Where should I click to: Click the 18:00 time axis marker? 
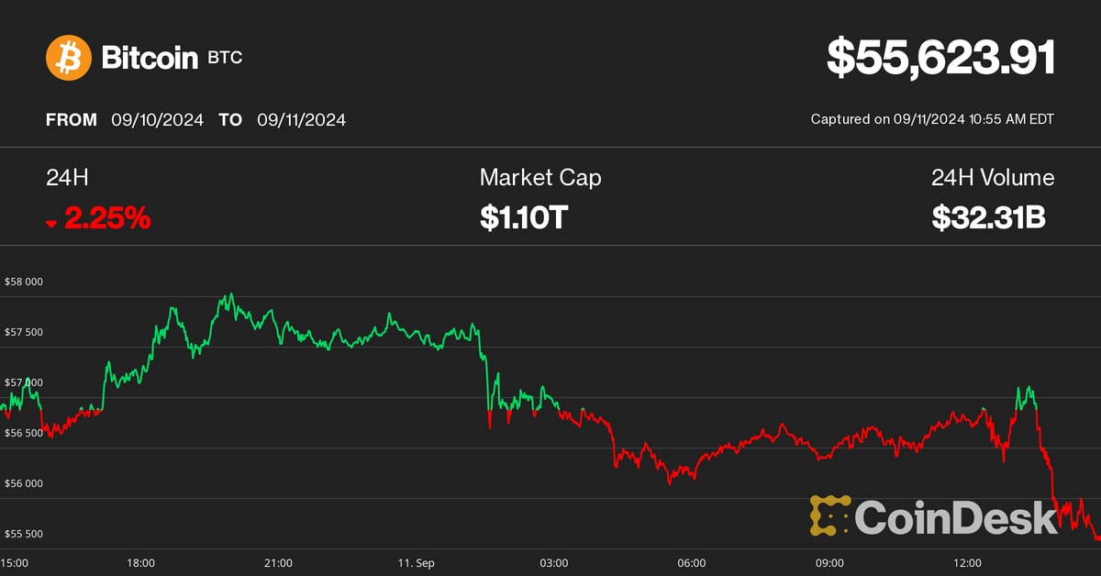(140, 562)
